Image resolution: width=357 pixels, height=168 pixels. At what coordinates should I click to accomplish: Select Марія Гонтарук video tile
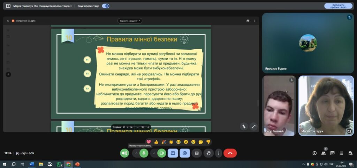(x=326, y=106)
